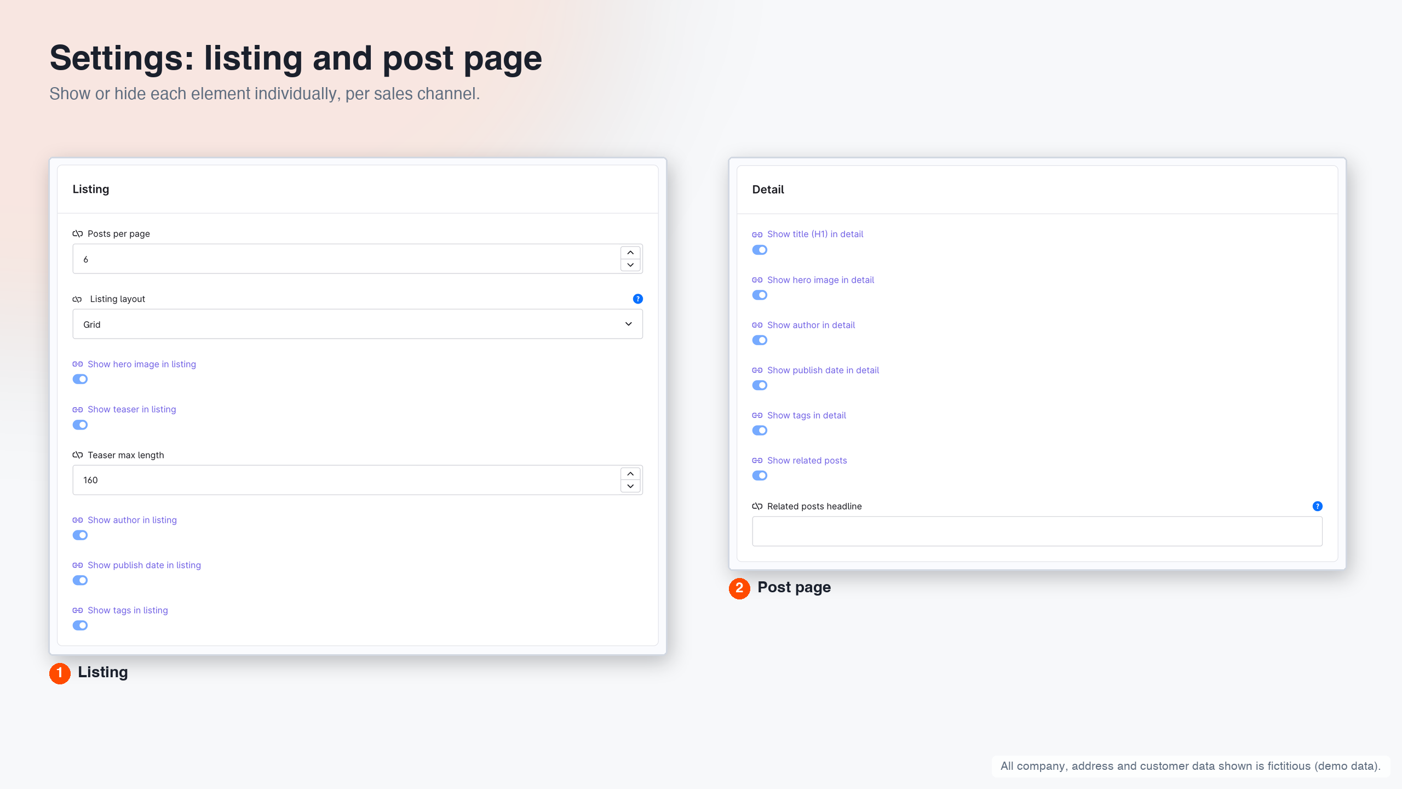1402x789 pixels.
Task: Click inheritance icon beside Related posts headline
Action: click(757, 506)
